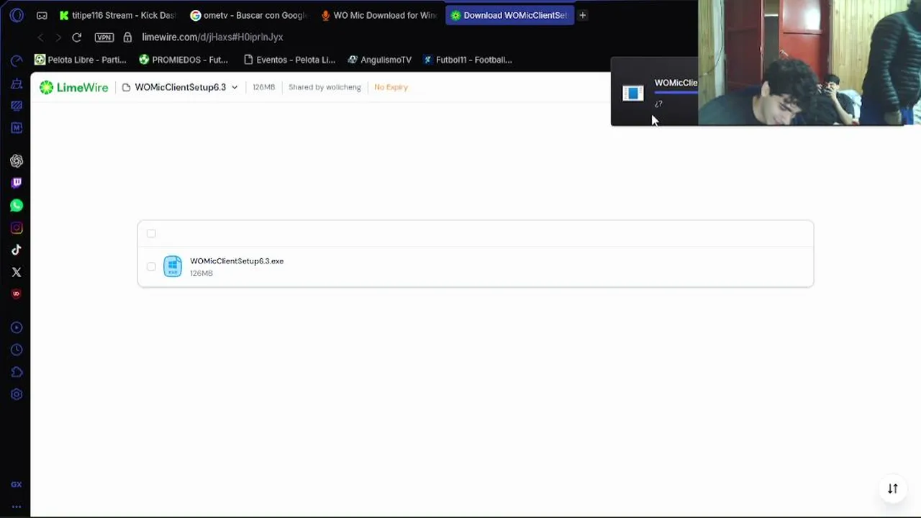Open TikTok in the sidebar

[x=17, y=250]
